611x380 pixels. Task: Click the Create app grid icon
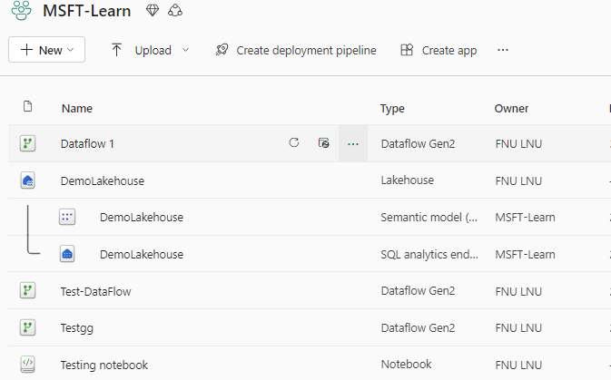click(407, 50)
